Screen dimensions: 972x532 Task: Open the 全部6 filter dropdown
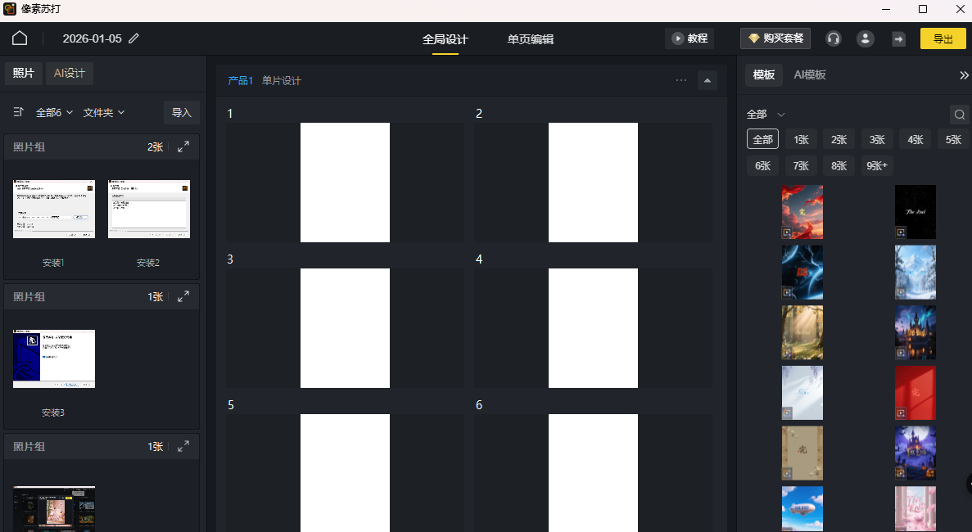[52, 112]
